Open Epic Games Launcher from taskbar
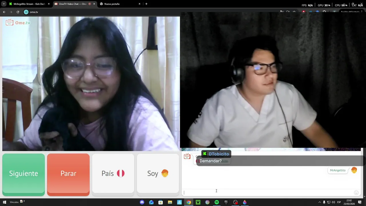The image size is (366, 206). (x=226, y=202)
